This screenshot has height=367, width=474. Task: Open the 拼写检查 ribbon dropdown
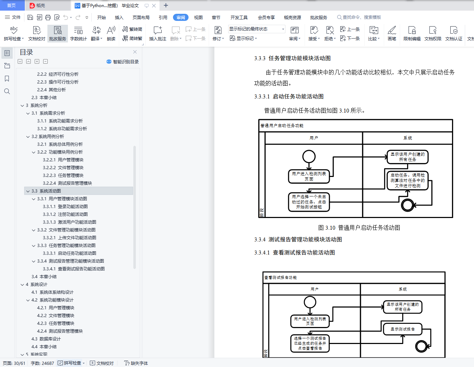click(14, 34)
